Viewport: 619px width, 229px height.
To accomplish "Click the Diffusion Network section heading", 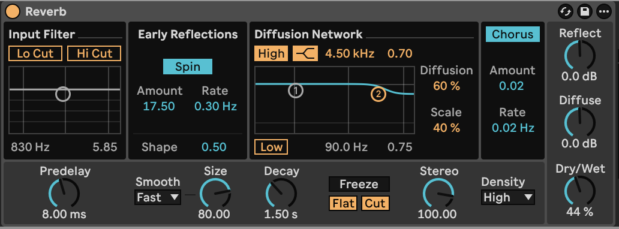I will coord(308,34).
